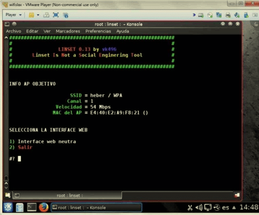Click the display monitor tray icon

208,207
